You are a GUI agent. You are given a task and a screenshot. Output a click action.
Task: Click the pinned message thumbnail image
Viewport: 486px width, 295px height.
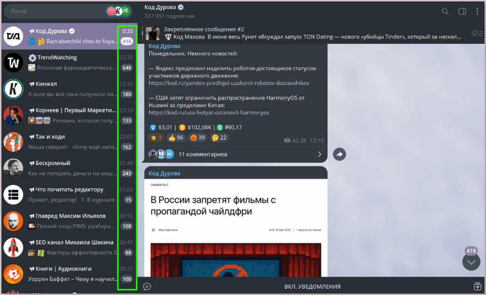coord(153,33)
